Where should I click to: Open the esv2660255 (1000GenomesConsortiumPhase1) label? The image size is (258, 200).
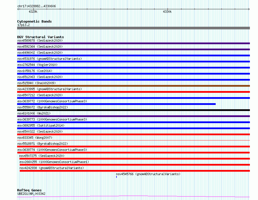(54, 162)
